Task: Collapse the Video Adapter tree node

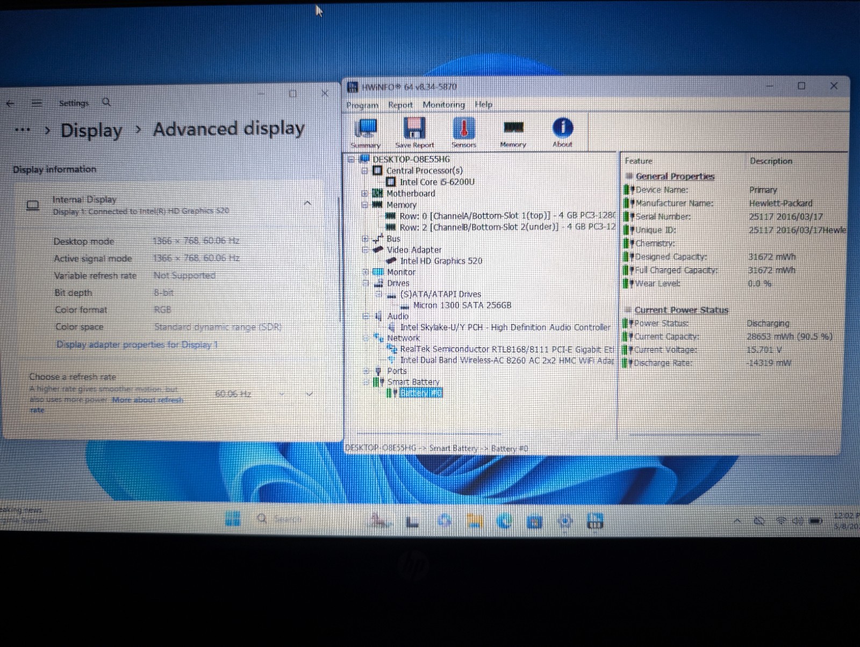Action: point(365,250)
